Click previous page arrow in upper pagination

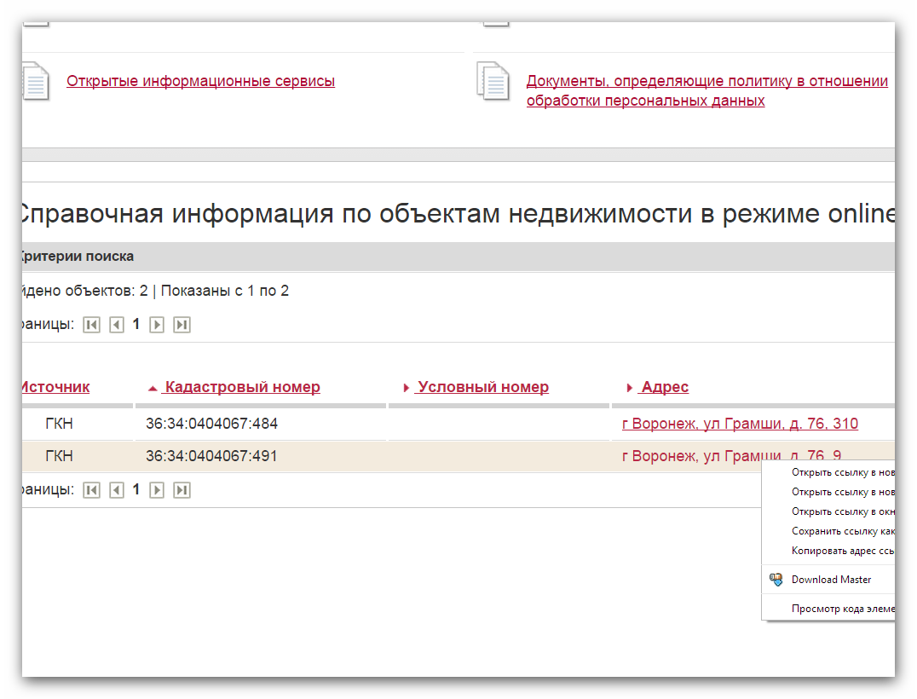click(117, 325)
